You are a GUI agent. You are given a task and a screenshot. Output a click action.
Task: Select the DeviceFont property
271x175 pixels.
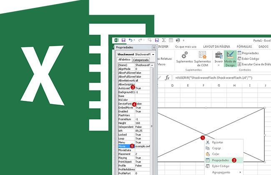pyautogui.click(x=134, y=104)
